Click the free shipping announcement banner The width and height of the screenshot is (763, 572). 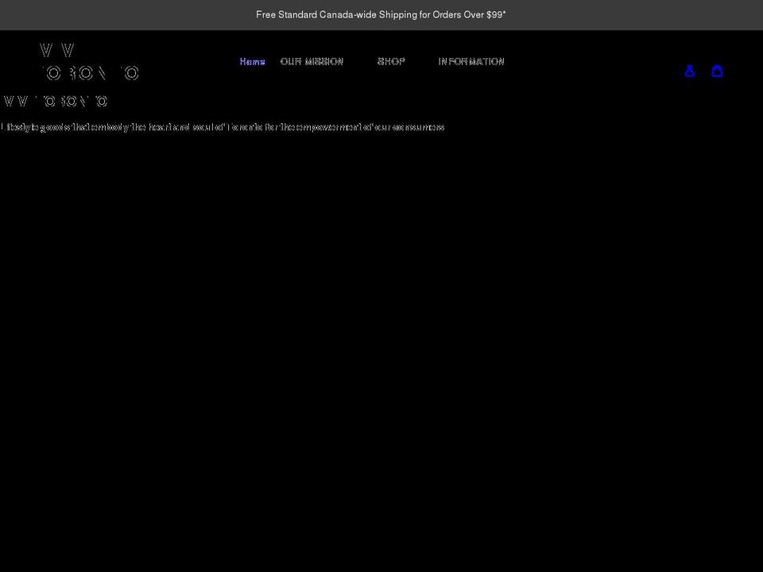[x=381, y=14]
